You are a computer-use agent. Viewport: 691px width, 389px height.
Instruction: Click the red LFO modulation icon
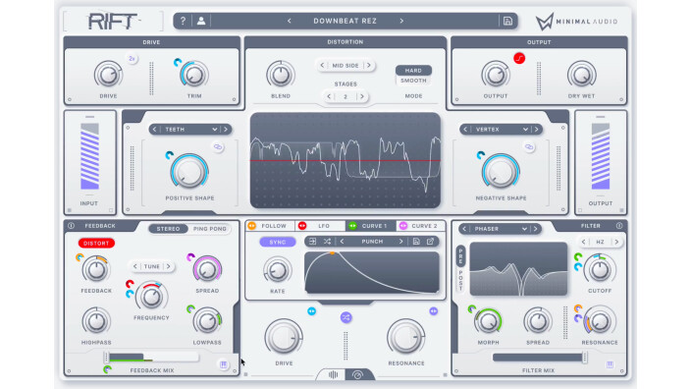302,225
